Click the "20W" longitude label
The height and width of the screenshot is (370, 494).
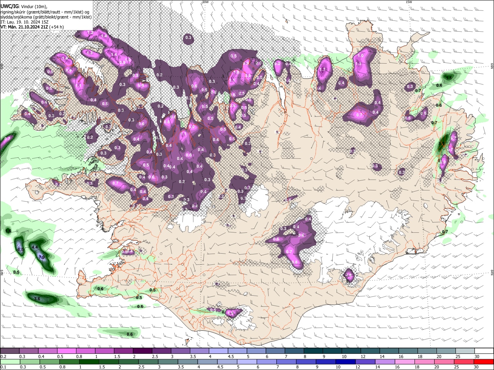pyautogui.click(x=205, y=2)
